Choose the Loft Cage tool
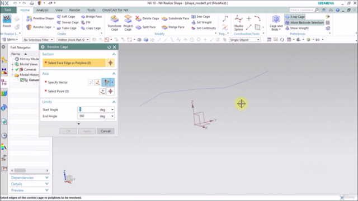 pyautogui.click(x=66, y=17)
